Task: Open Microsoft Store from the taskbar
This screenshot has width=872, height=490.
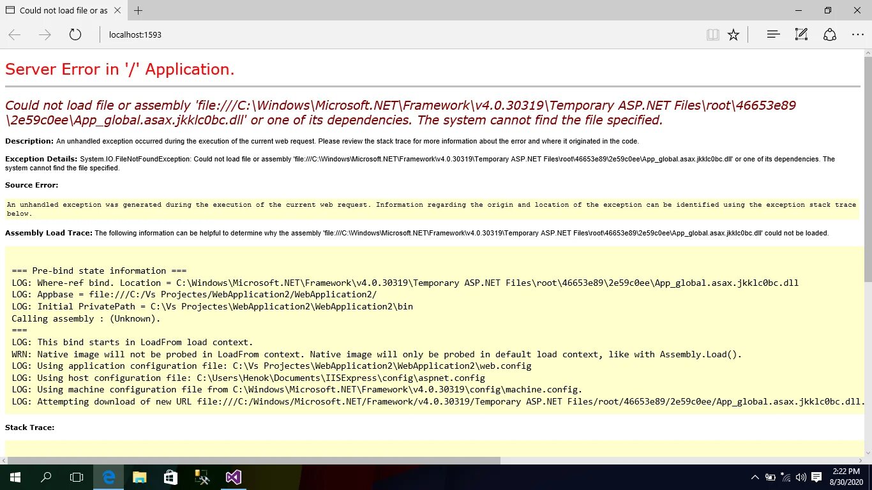Action: [x=170, y=477]
